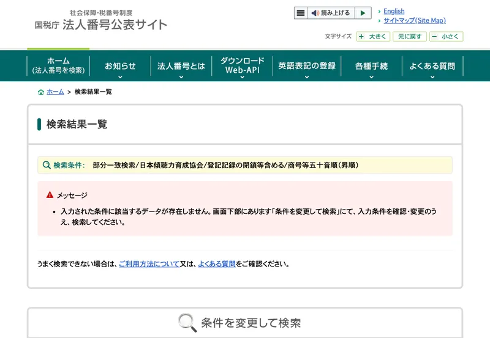Click the red warning triangle icon
Screen dimensions: 490x338
(50, 195)
